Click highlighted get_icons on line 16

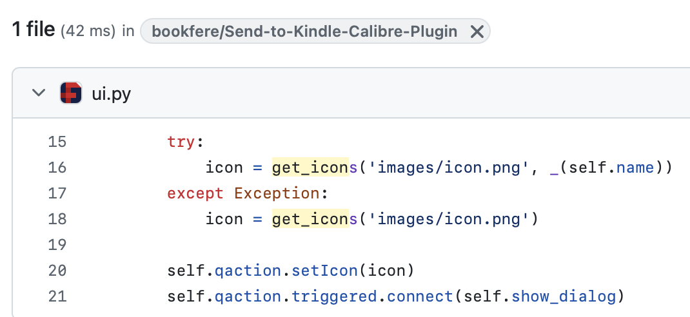pyautogui.click(x=310, y=168)
